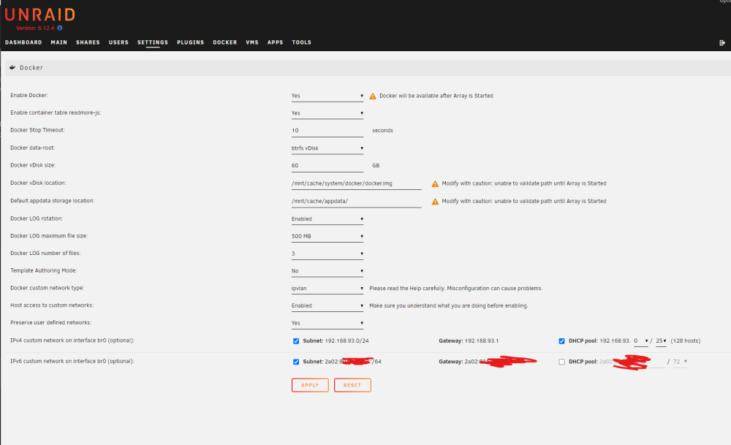Open IPv4 DHCP pool start address dropdown
Image resolution: width=731 pixels, height=445 pixels.
tap(640, 341)
